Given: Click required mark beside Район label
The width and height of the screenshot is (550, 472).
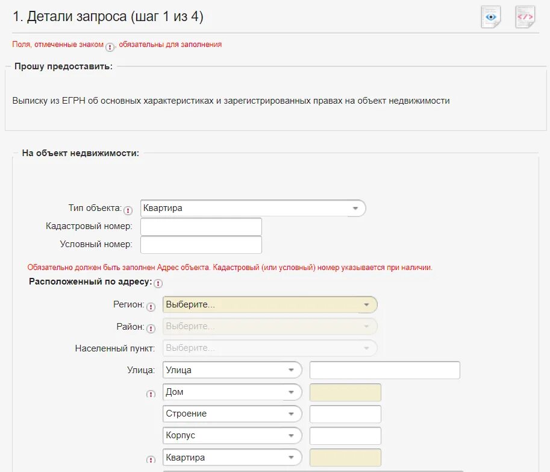Looking at the screenshot, I should [151, 329].
